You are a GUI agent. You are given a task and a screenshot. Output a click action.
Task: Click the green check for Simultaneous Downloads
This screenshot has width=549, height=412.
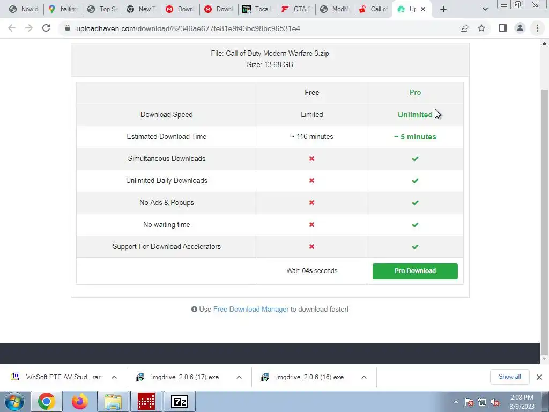[415, 159]
